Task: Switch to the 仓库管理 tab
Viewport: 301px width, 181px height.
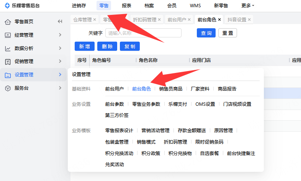Action: tap(82, 19)
